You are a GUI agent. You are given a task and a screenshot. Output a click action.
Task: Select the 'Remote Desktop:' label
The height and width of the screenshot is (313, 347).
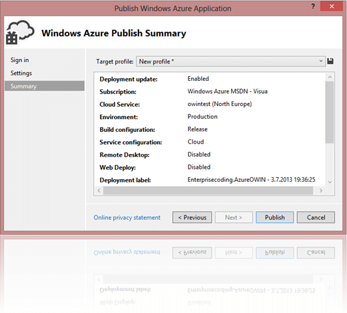coord(124,155)
